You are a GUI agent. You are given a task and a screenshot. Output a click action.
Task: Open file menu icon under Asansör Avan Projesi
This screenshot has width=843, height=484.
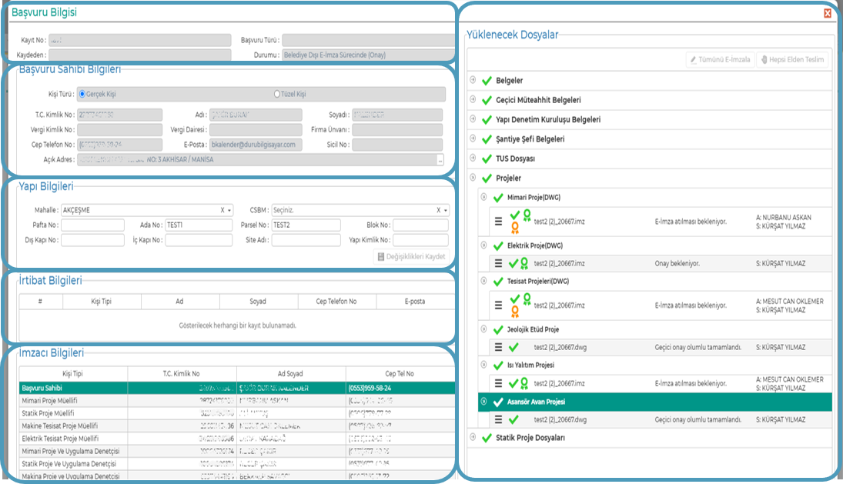[499, 420]
